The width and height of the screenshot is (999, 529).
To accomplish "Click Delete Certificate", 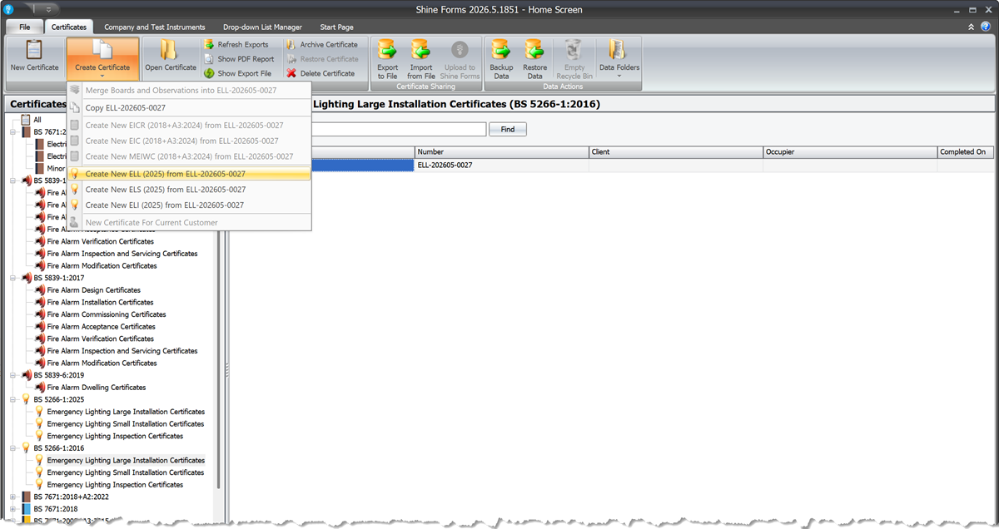I will 321,73.
